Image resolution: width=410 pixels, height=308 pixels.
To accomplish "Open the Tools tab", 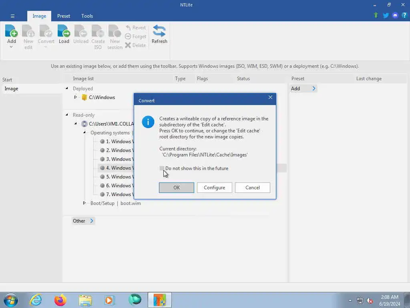I will (x=87, y=16).
